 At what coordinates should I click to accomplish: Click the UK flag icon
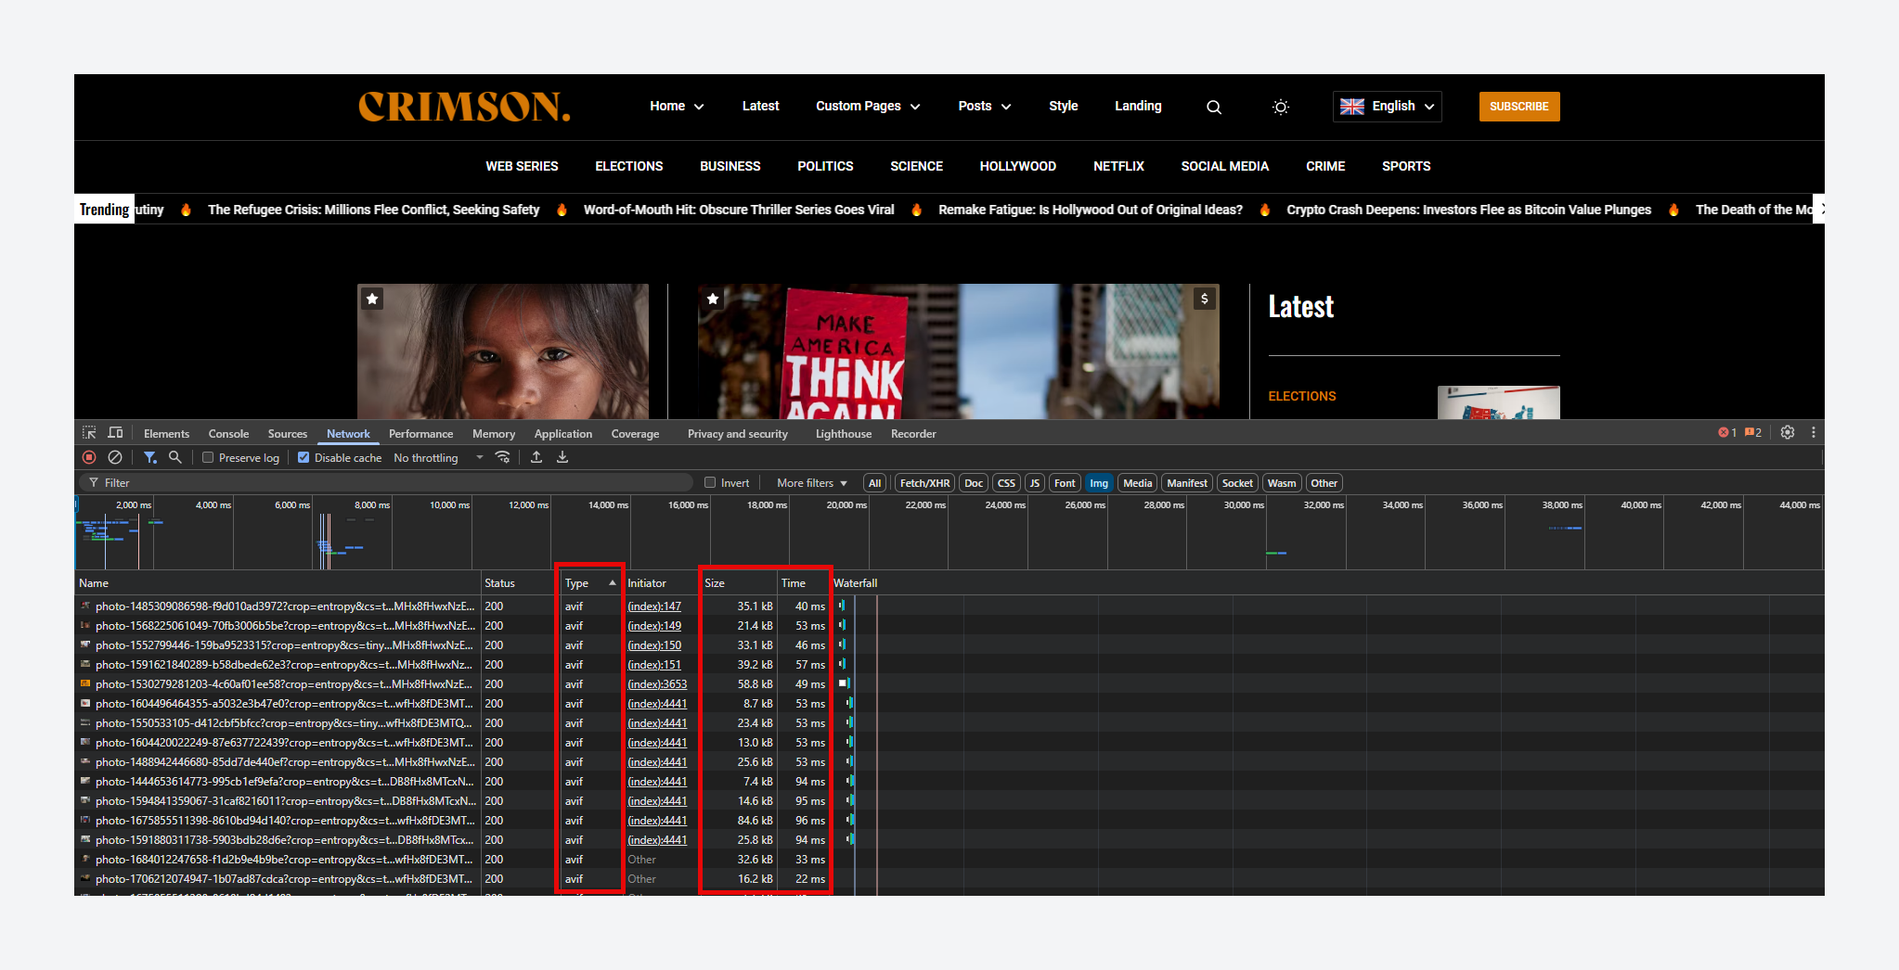pyautogui.click(x=1352, y=107)
